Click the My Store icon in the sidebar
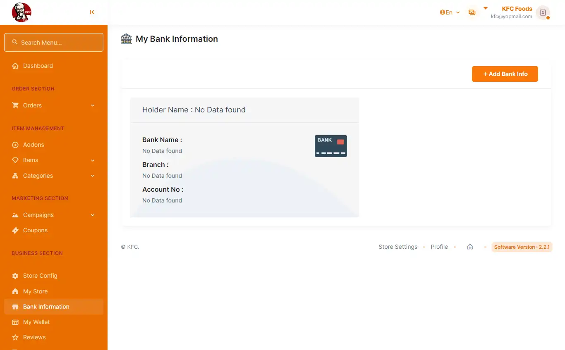Image resolution: width=565 pixels, height=350 pixels. click(15, 291)
